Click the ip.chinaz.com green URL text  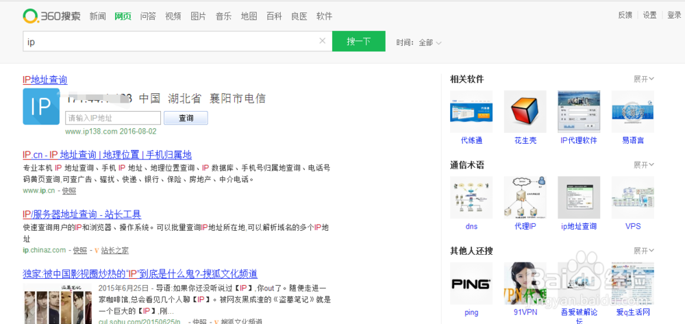point(44,250)
